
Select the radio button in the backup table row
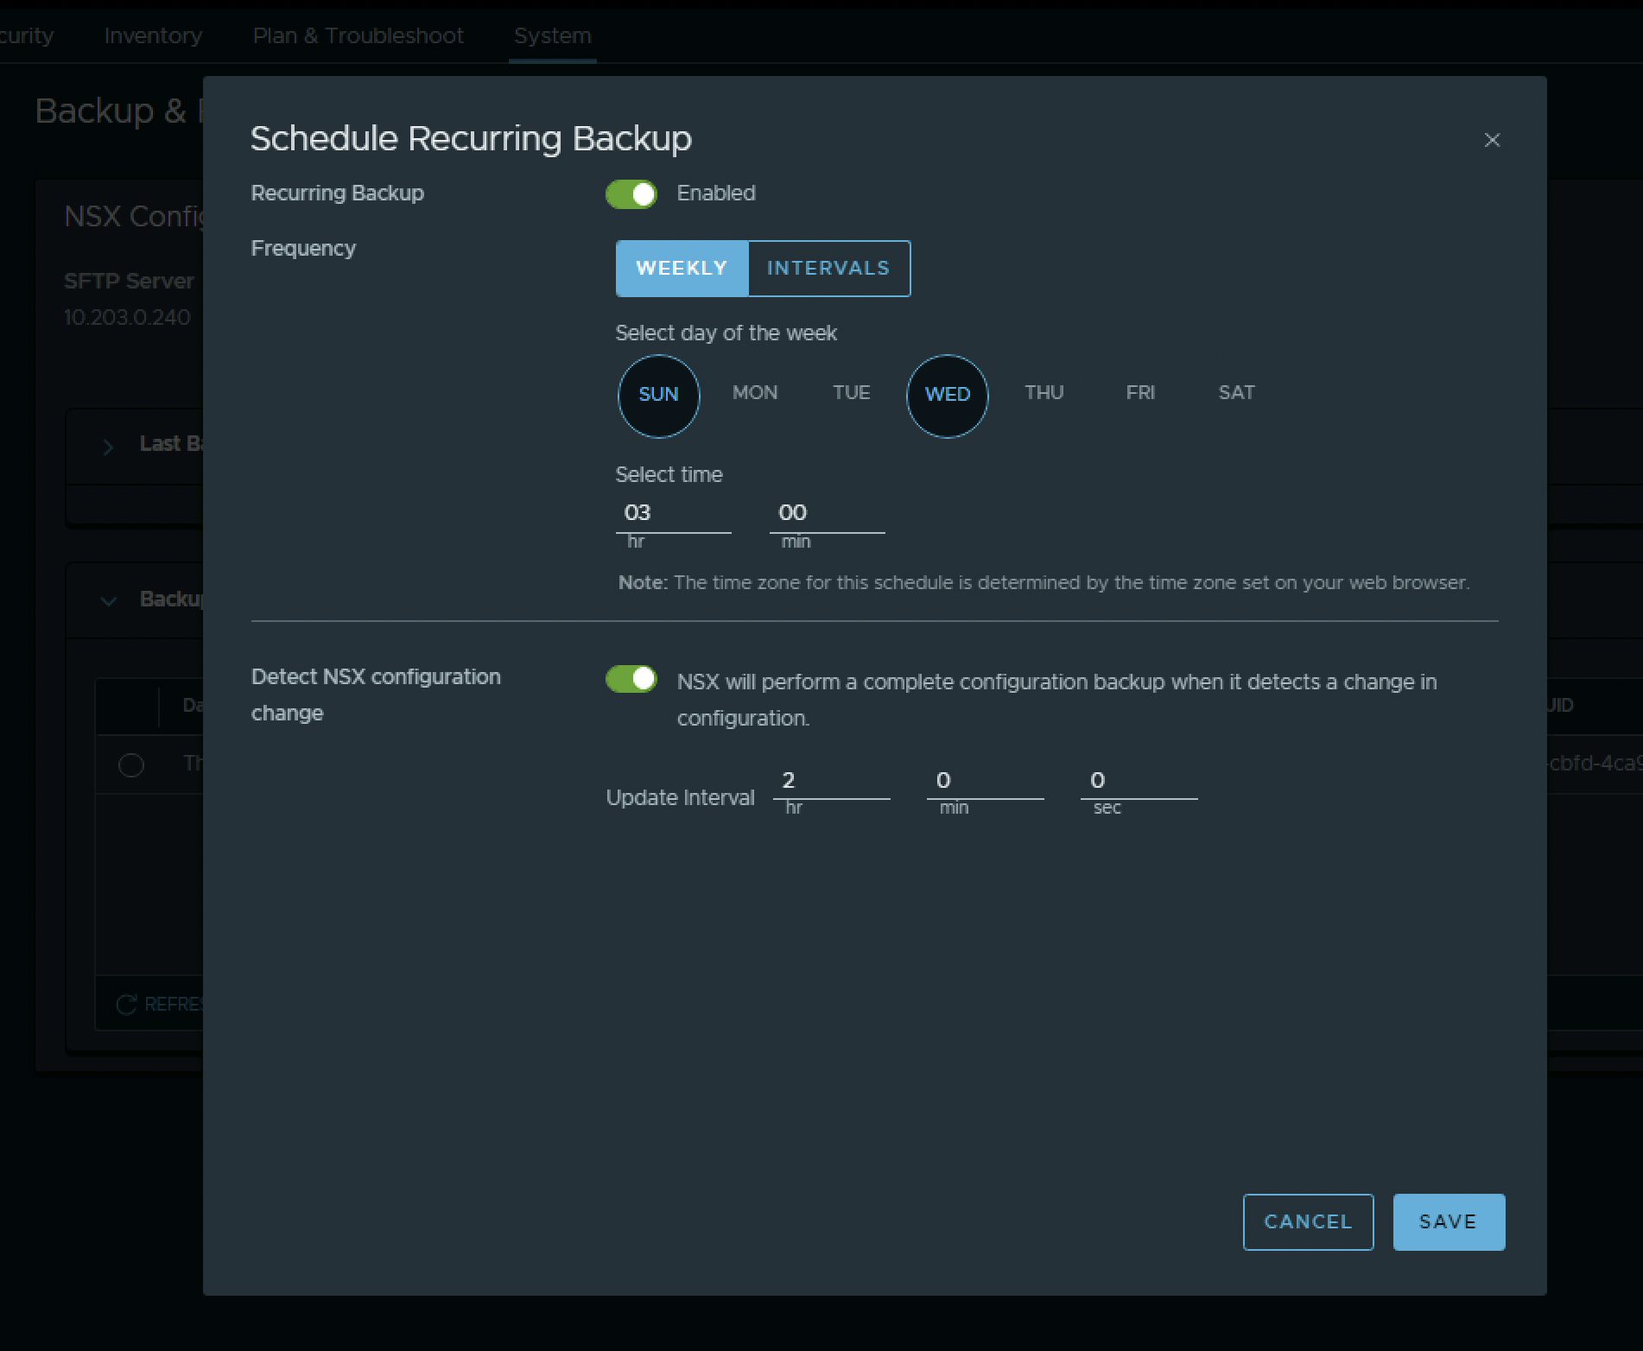point(131,764)
